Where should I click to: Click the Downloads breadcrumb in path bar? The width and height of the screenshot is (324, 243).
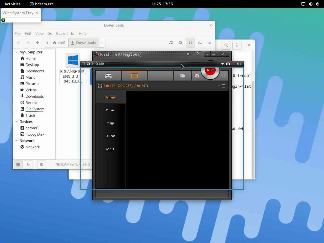pos(83,43)
